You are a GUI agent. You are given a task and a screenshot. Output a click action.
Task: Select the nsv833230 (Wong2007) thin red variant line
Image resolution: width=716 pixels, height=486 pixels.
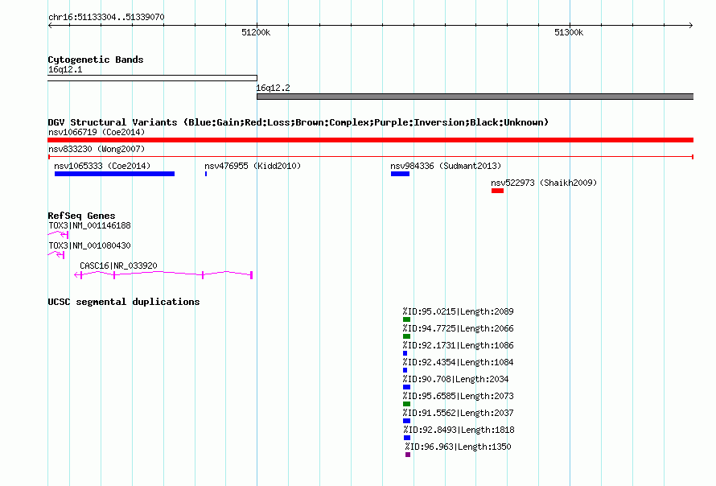point(370,157)
